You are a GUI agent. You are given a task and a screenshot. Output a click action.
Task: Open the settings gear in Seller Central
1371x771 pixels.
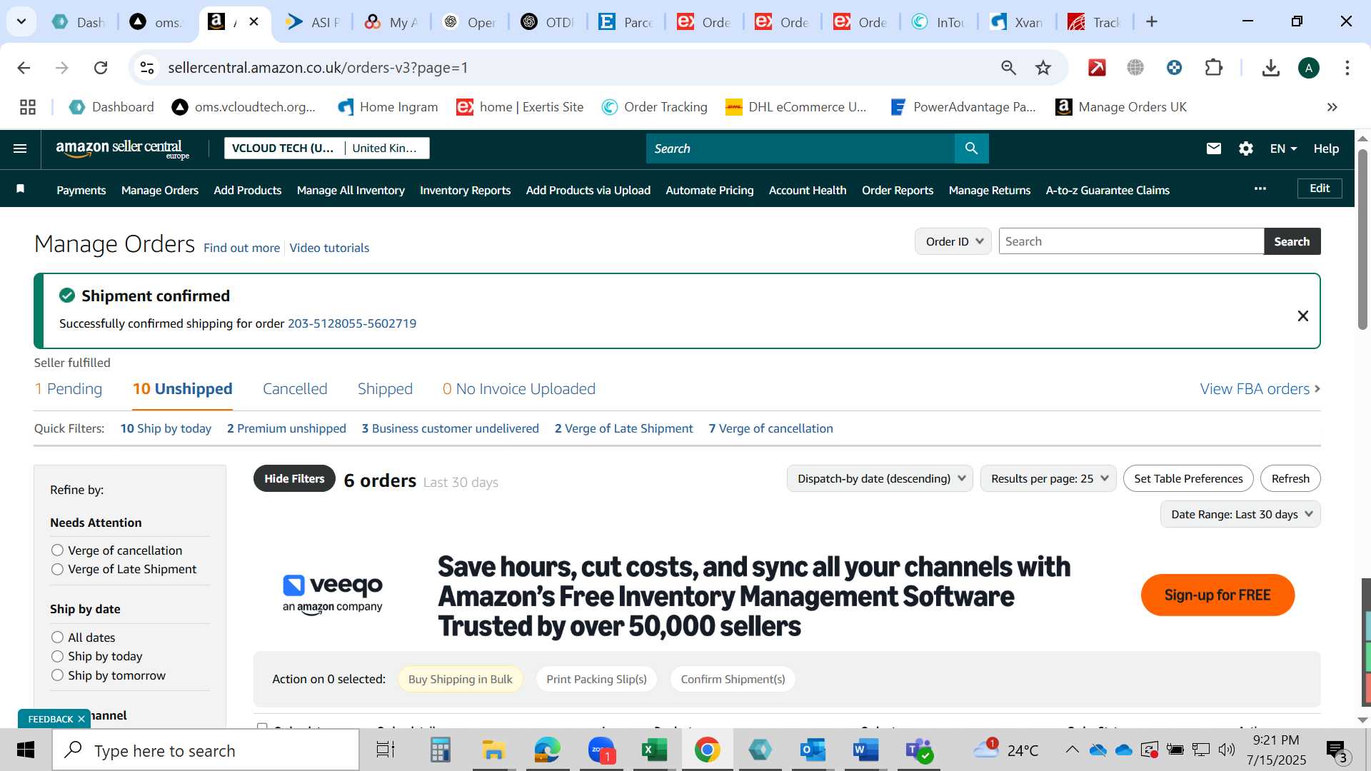pos(1246,148)
